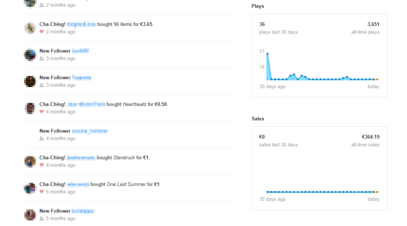This screenshot has width=407, height=226.
Task: Click the follower icon beside '4 months ago'
Action: coord(42,139)
